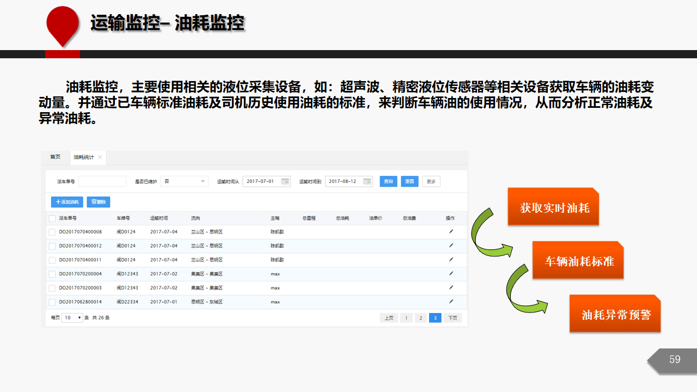This screenshot has height=392, width=697.
Task: Click the orange 油耗异常预警 box
Action: point(615,314)
